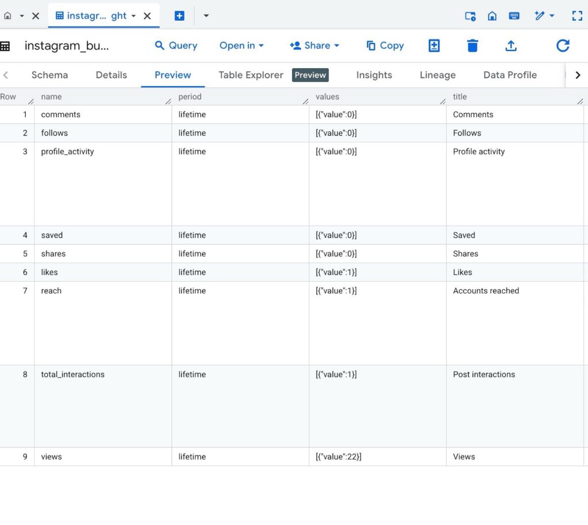Click the Refresh table icon
This screenshot has height=525, width=588.
[x=563, y=46]
